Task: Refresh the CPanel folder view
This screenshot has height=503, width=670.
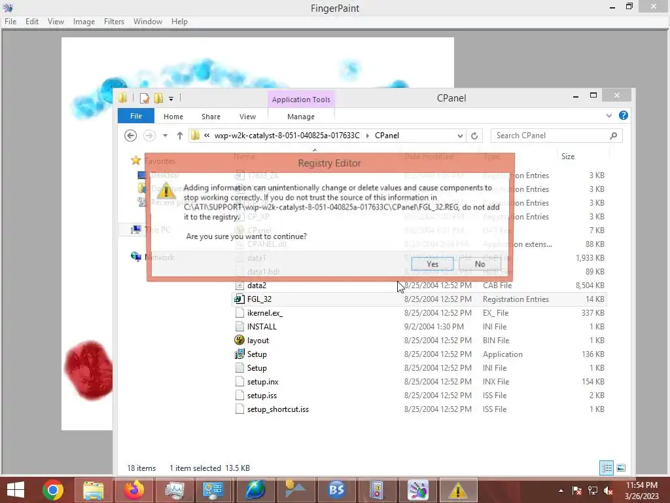Action: (x=474, y=136)
